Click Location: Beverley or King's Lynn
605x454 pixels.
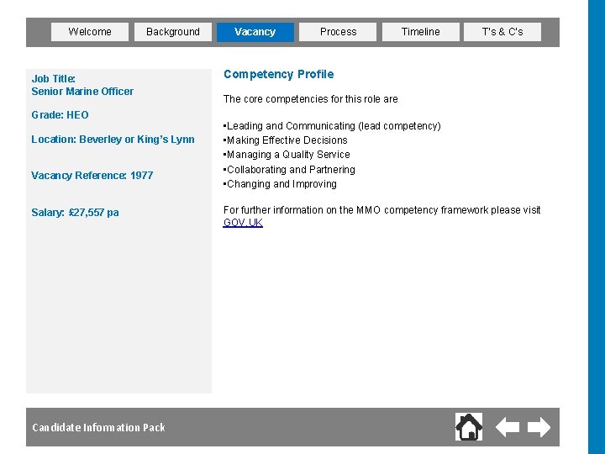pyautogui.click(x=113, y=140)
